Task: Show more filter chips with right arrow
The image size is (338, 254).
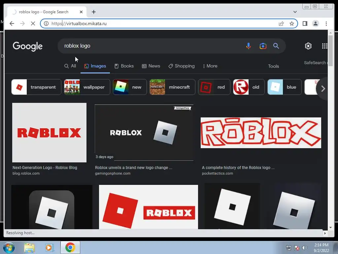Action: coord(323,89)
